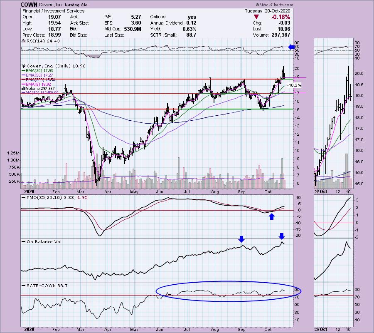Viewport: 374px width, 333px height.
Task: Click the -20 level on PMO axis
Action: (298, 236)
